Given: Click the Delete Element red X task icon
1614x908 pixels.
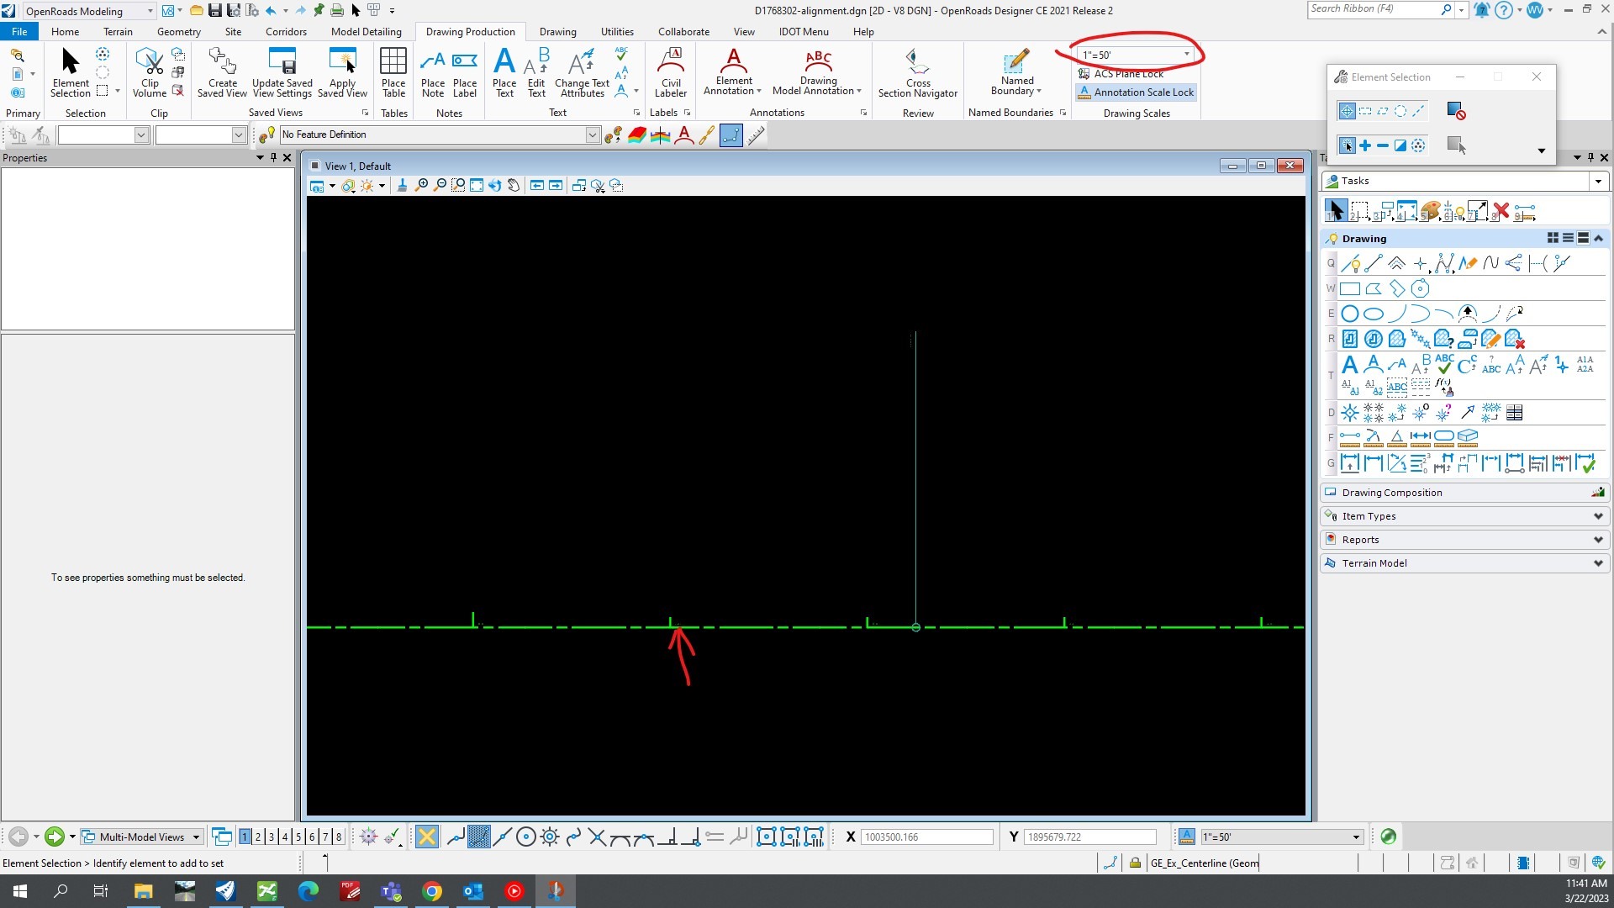Looking at the screenshot, I should coord(1501,211).
